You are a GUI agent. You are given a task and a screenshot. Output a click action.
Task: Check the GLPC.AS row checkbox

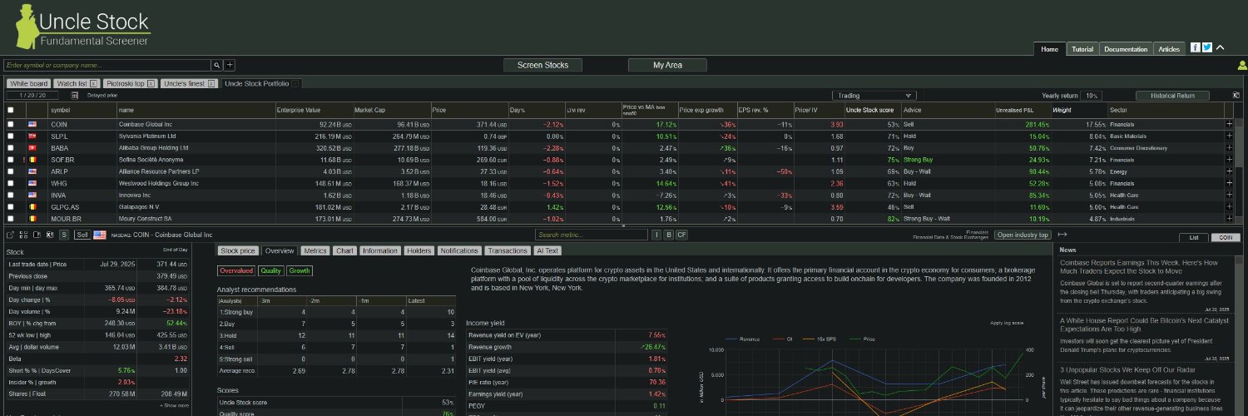(11, 206)
